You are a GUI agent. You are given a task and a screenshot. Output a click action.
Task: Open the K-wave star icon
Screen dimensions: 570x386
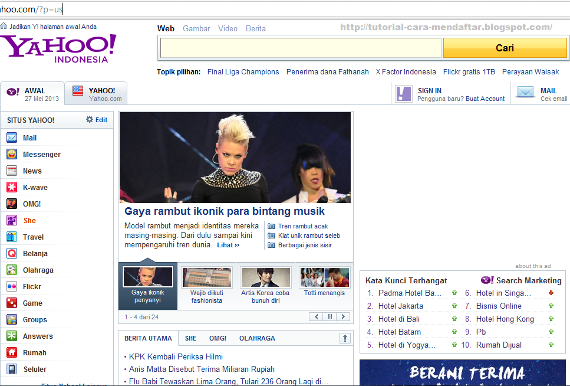click(x=12, y=187)
